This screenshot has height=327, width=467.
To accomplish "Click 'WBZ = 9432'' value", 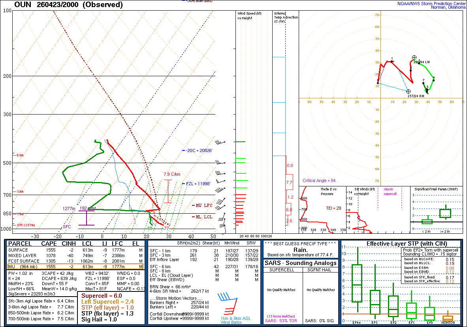I will tap(97, 273).
